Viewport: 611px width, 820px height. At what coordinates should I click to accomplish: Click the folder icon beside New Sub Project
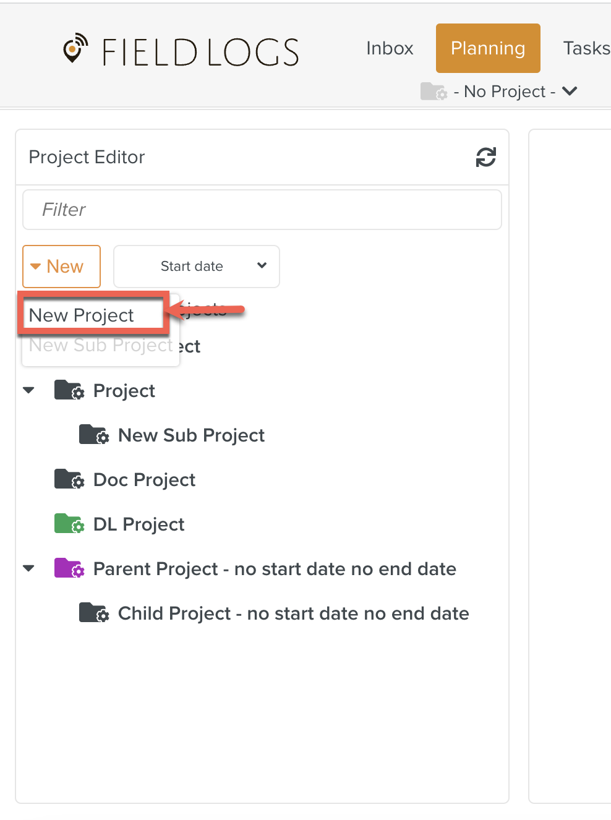tap(94, 435)
